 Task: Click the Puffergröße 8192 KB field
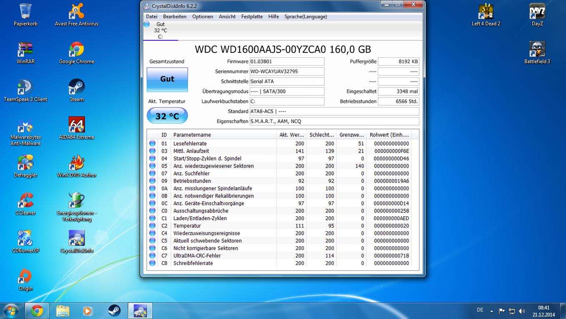(399, 62)
